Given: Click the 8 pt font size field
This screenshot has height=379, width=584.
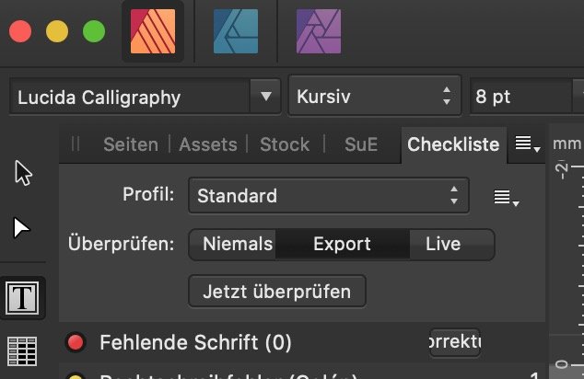Looking at the screenshot, I should point(521,97).
